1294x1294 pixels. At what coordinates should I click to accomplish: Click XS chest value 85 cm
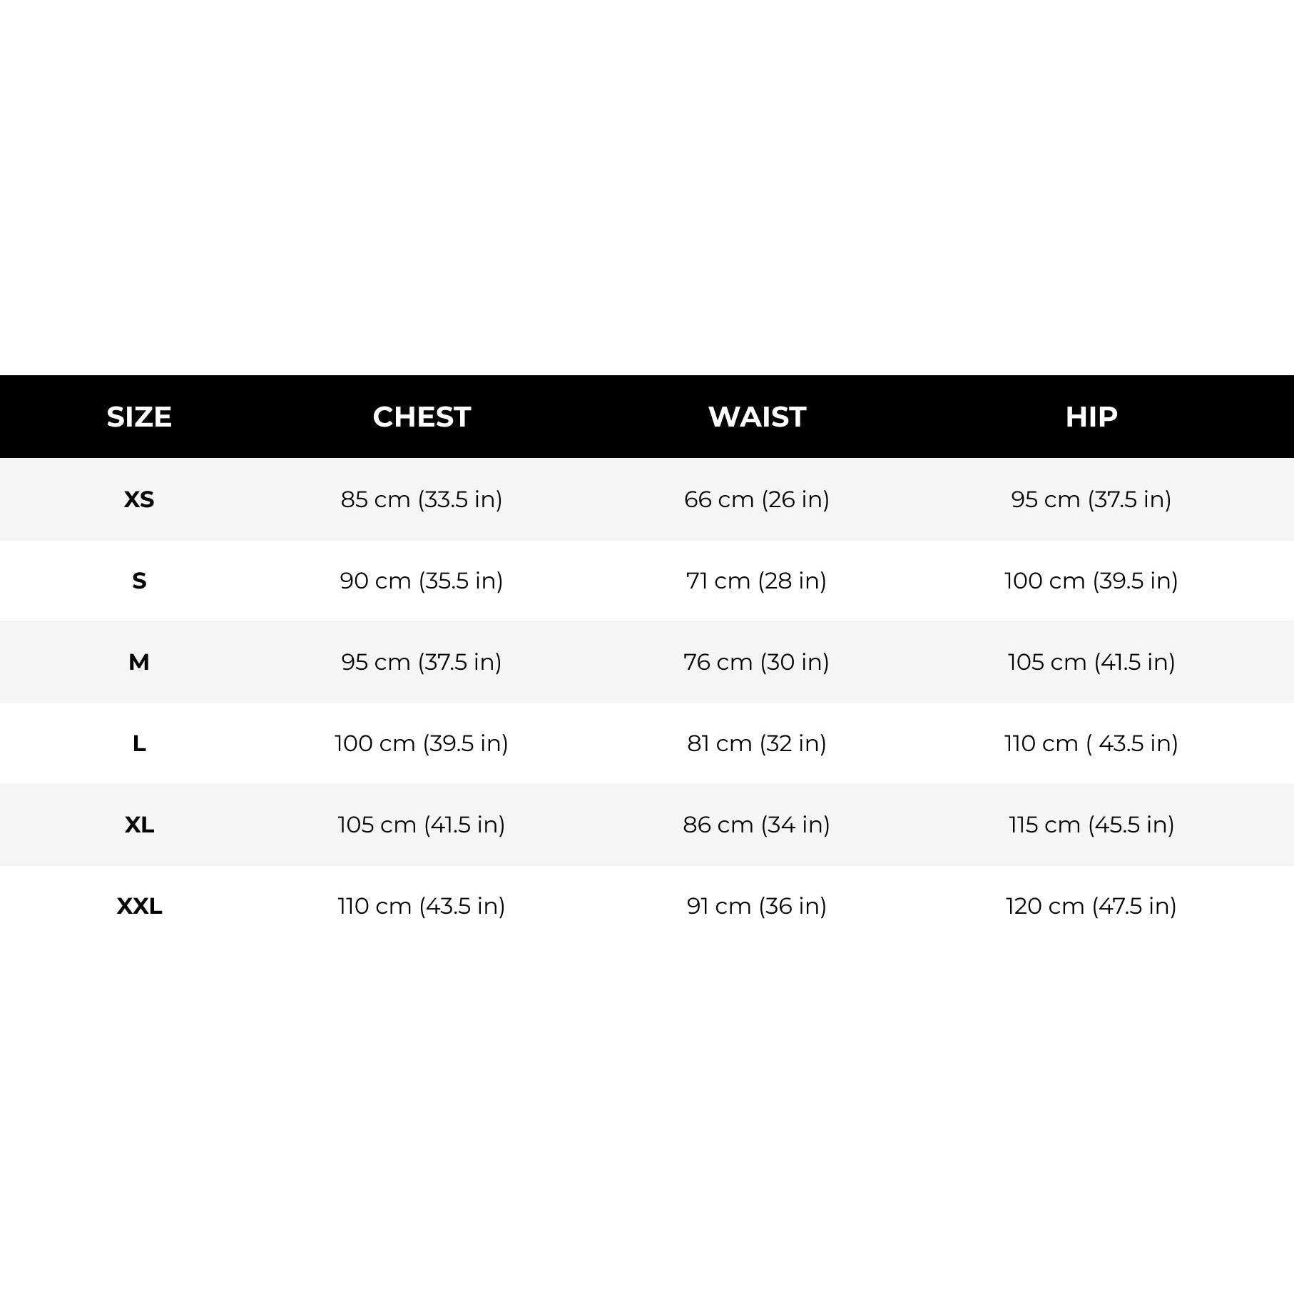(x=422, y=499)
